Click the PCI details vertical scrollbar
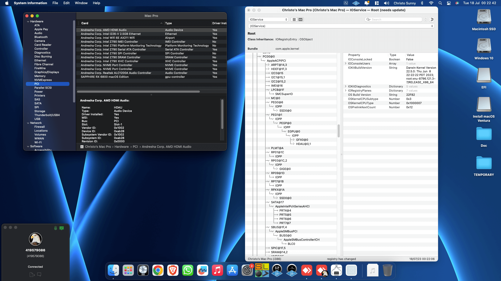501x281 pixels. point(222,114)
